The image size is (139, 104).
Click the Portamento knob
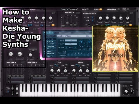tap(126, 92)
